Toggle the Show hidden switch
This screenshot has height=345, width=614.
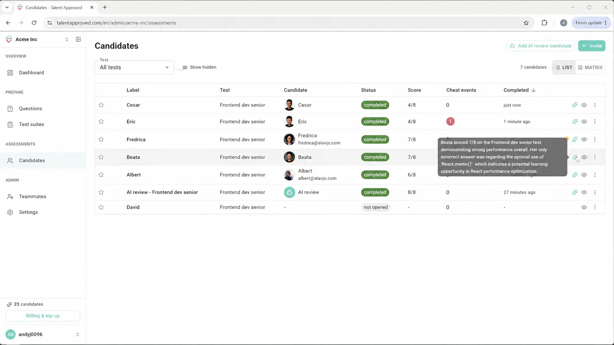(x=183, y=67)
